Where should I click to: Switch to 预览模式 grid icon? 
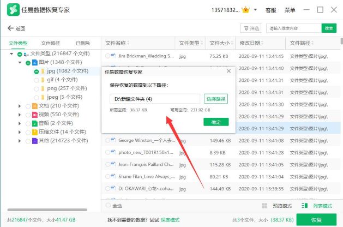pos(264,206)
